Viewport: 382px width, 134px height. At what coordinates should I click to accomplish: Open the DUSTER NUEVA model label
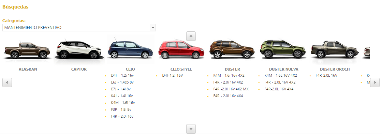click(283, 69)
